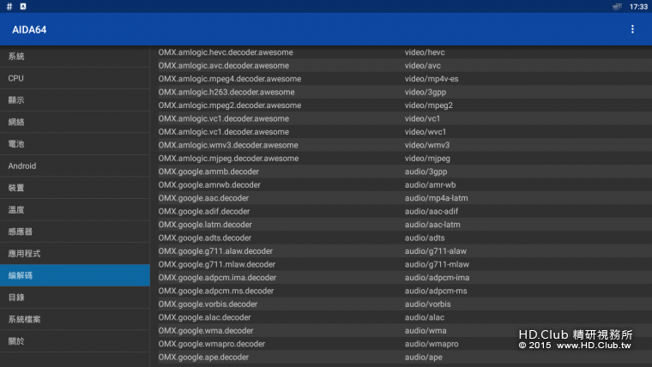Select OMX.amlogic.mjpeg.decoder.awesome row
Screen dimensions: 652x367
(x=405, y=159)
